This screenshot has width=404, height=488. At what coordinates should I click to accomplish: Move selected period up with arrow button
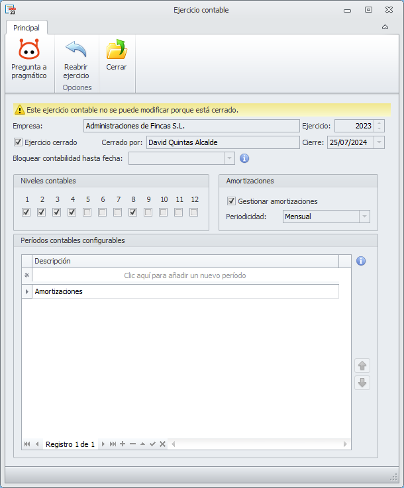click(362, 366)
